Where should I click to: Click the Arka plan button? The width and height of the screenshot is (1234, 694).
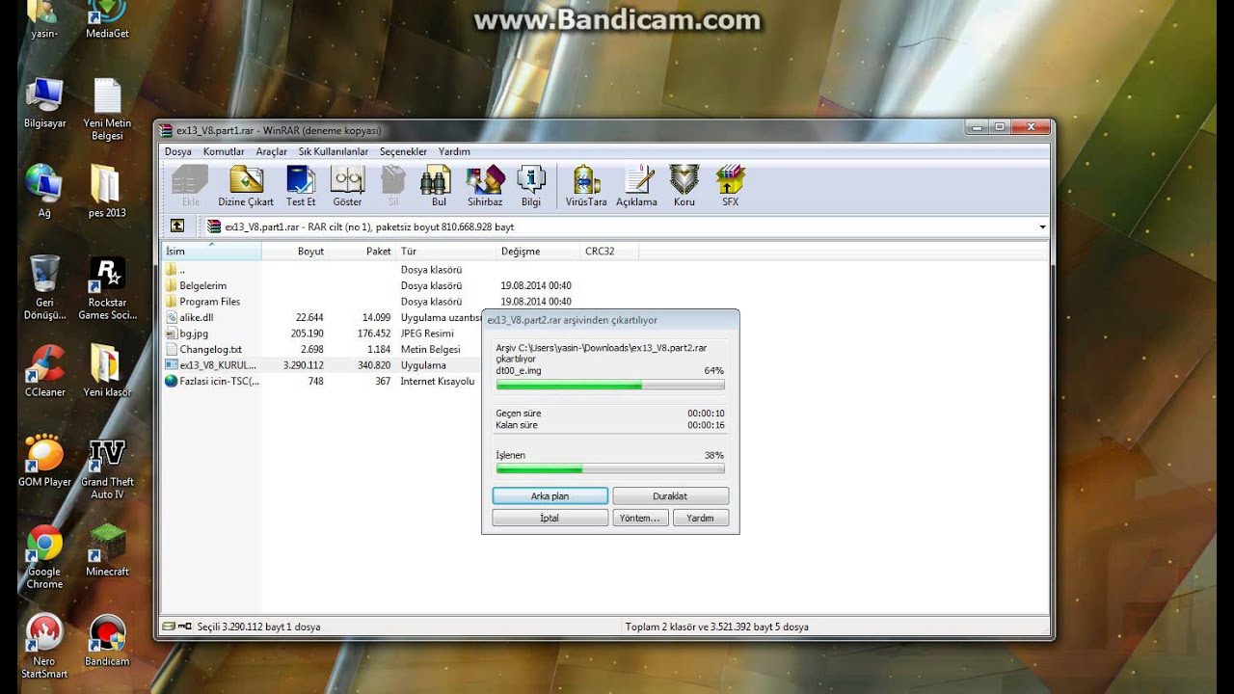(550, 495)
